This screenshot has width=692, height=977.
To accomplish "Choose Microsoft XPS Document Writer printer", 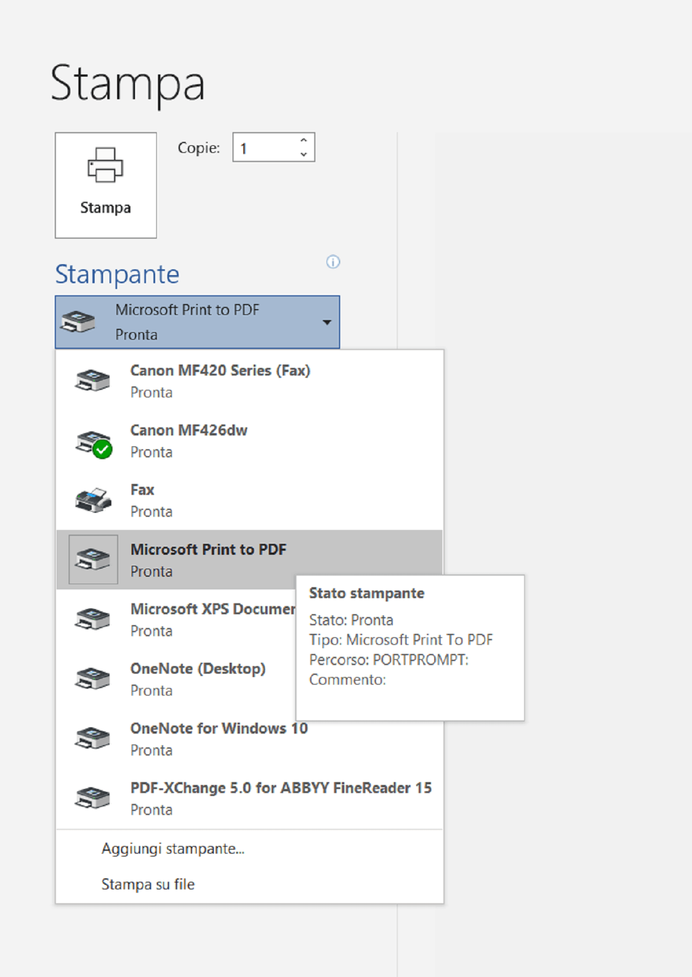I will click(176, 619).
